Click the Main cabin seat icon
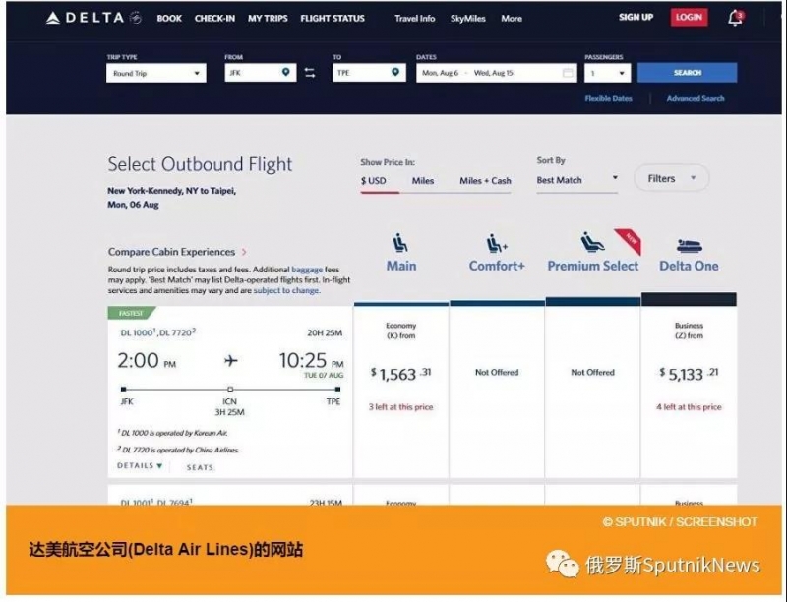 (x=400, y=243)
